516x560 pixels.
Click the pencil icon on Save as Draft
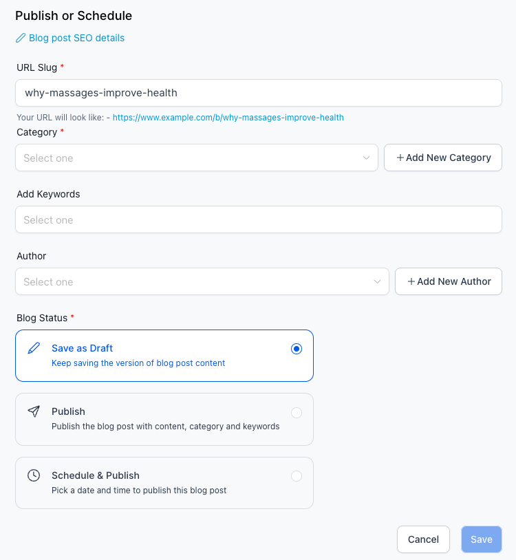click(x=34, y=348)
